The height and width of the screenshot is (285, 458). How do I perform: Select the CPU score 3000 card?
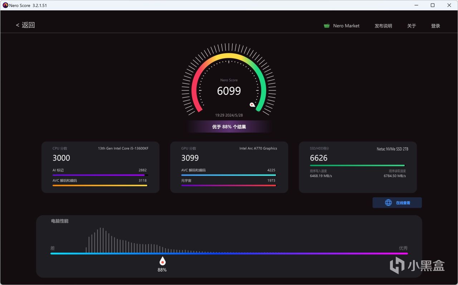pyautogui.click(x=101, y=167)
